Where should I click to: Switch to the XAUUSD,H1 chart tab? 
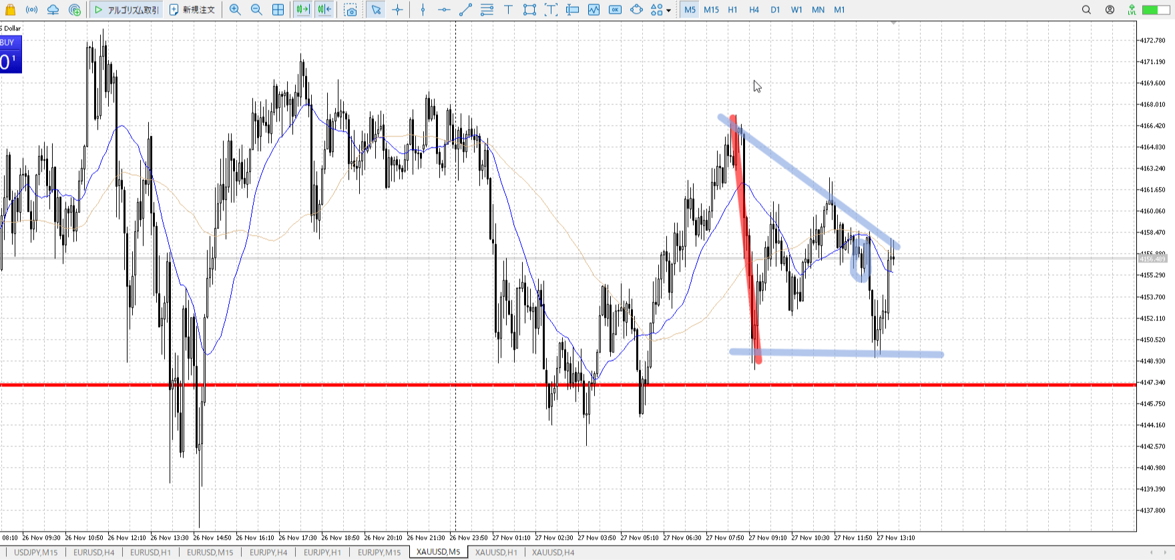[x=496, y=552]
